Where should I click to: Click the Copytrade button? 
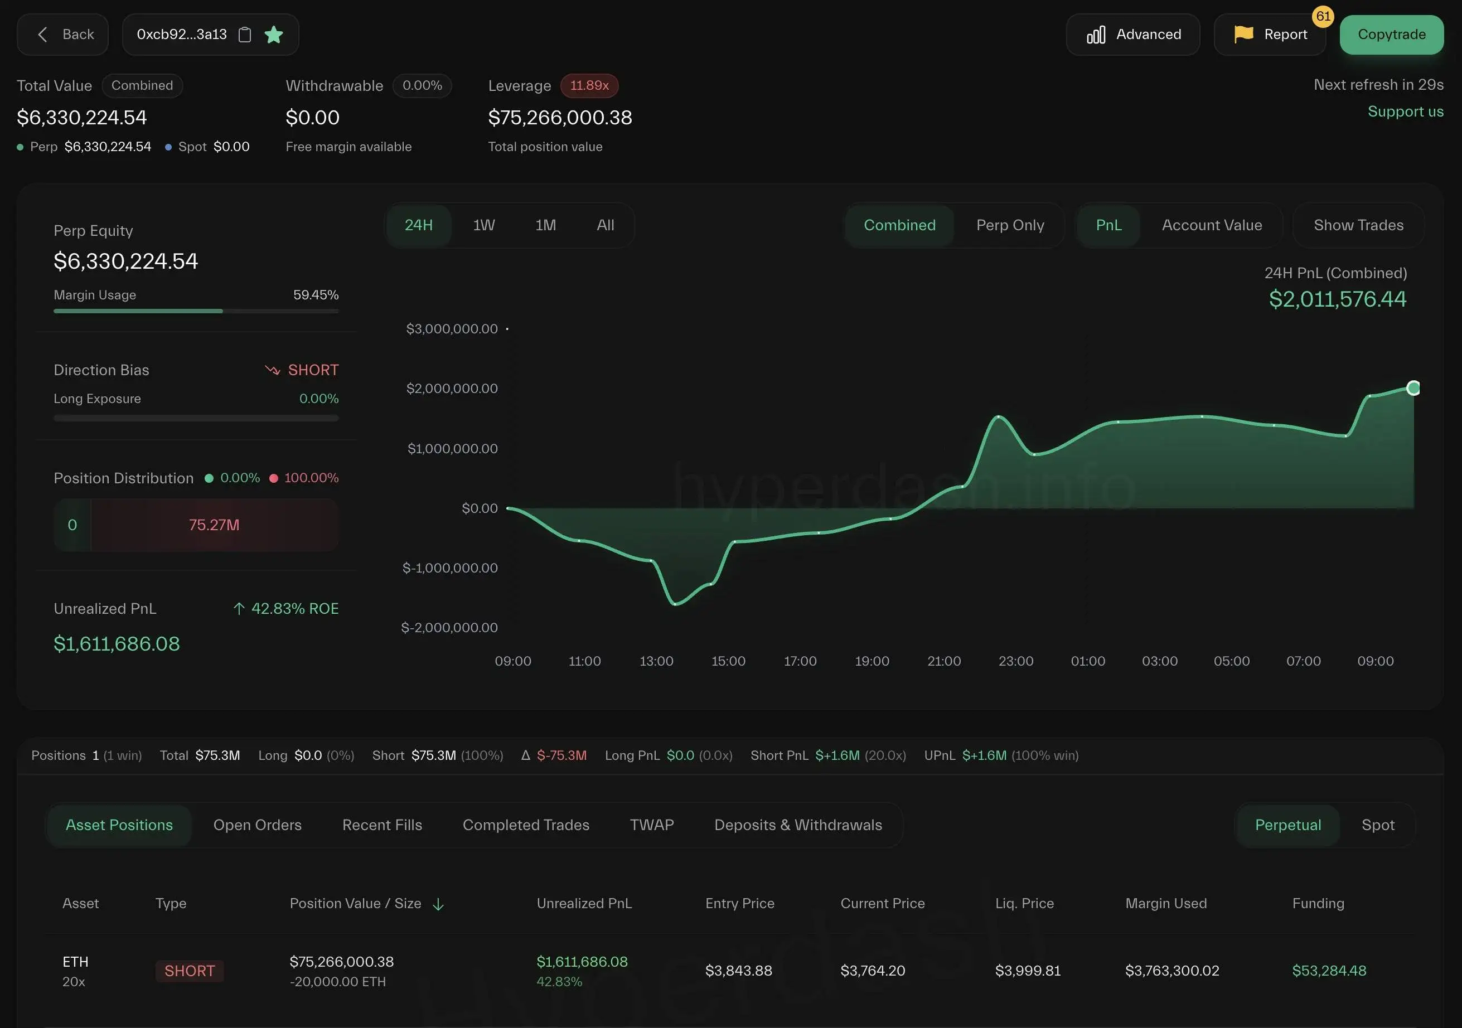coord(1391,35)
